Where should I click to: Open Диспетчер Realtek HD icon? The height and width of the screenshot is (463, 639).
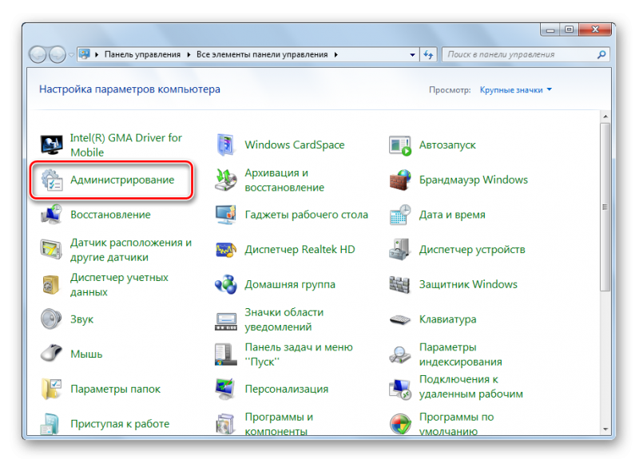coord(226,250)
